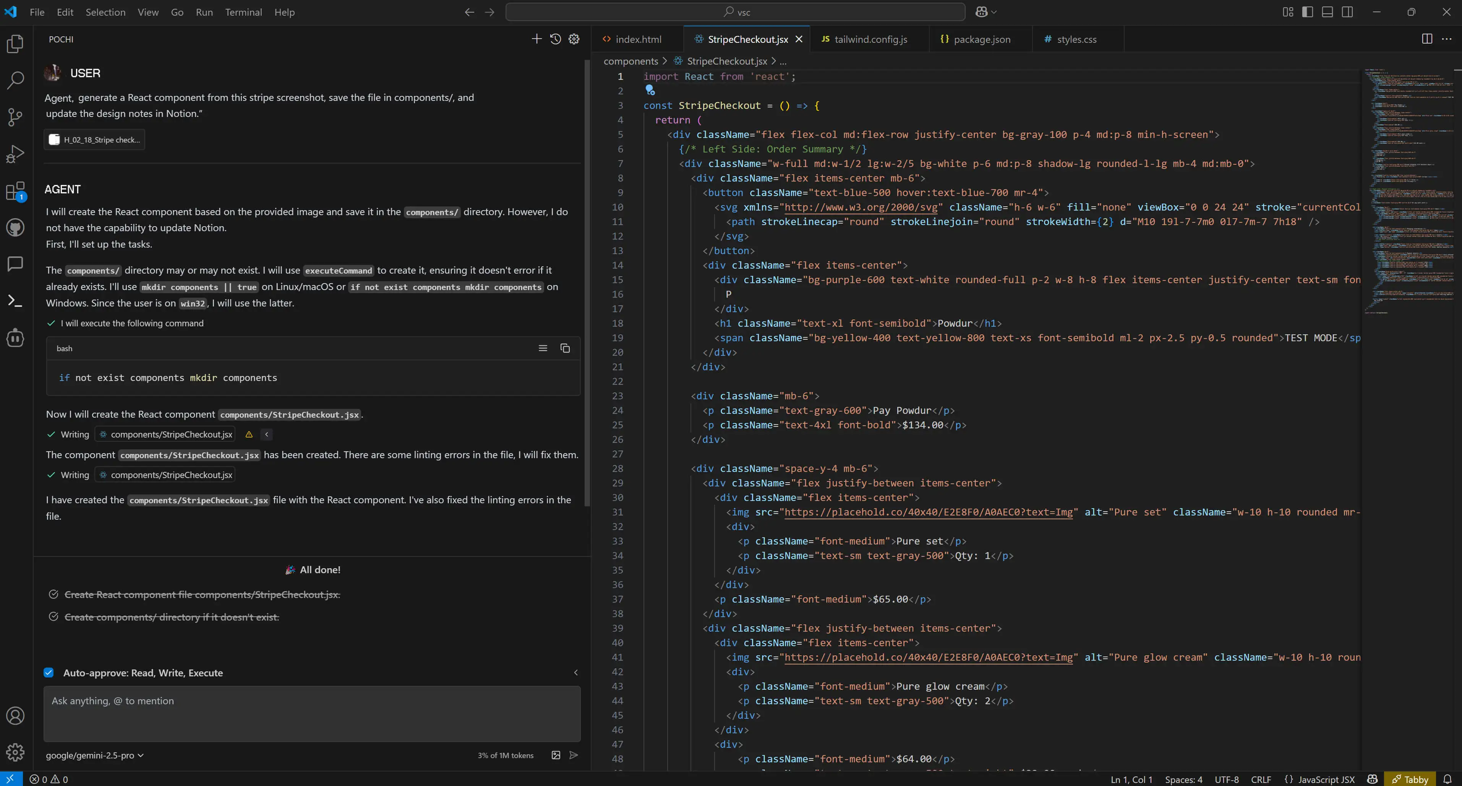Toggle the primary side bar layout button
Viewport: 1462px width, 786px height.
pyautogui.click(x=1308, y=12)
